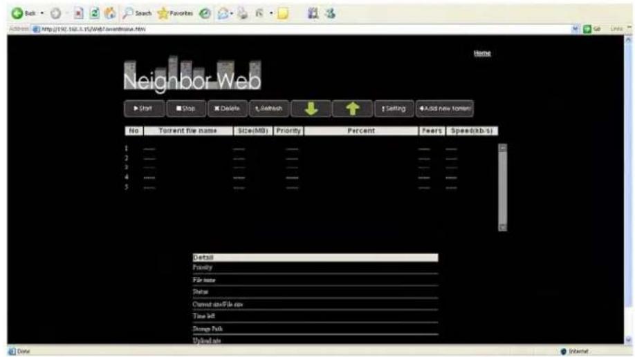This screenshot has height=357, width=635.
Task: Click page scrollbar down arrow
Action: coord(628,340)
